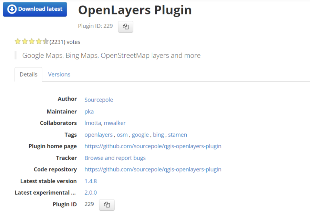Click the second star of the vote rating
Image resolution: width=310 pixels, height=219 pixels.
(x=25, y=41)
